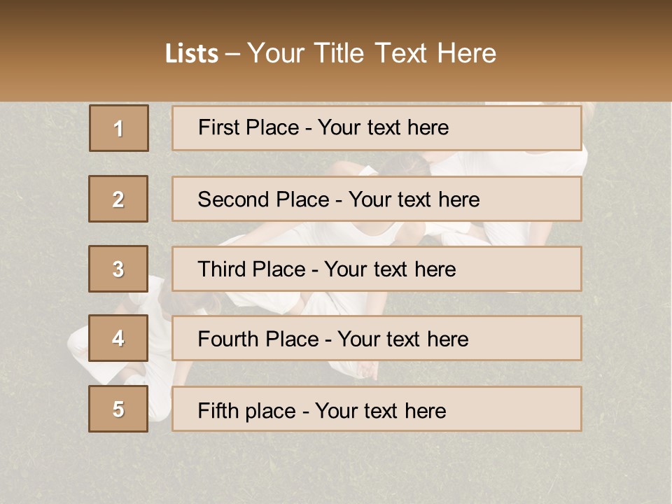Click the Fourth Place text bar
The image size is (672, 504).
(377, 338)
